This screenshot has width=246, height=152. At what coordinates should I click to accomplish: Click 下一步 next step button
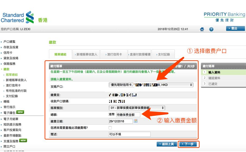coord(188,144)
